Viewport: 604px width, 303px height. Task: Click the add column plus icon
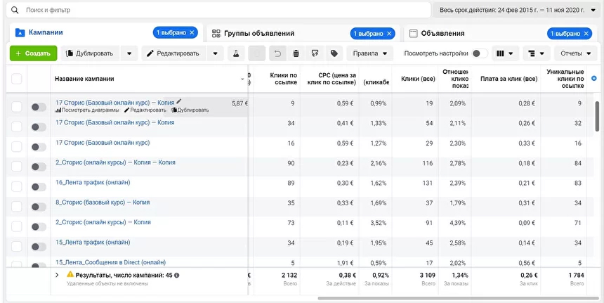594,79
